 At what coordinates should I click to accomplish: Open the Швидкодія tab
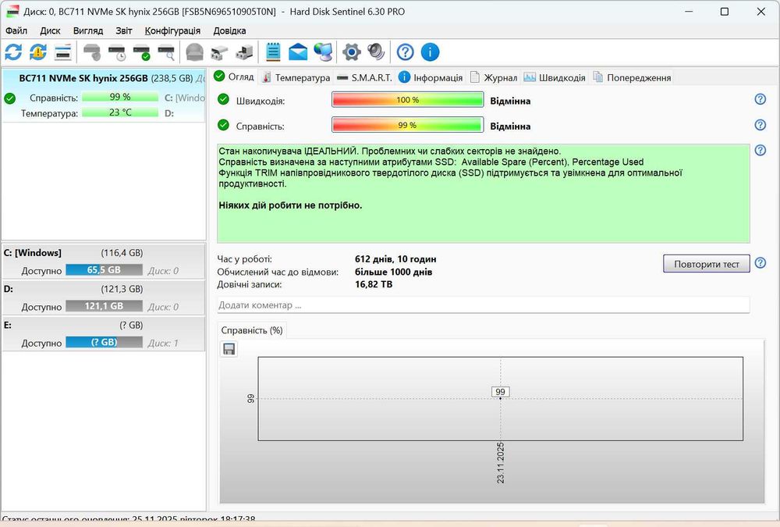pos(555,77)
